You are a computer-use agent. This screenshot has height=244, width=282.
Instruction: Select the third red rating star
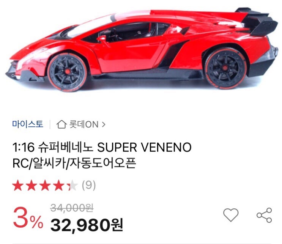[45, 186]
